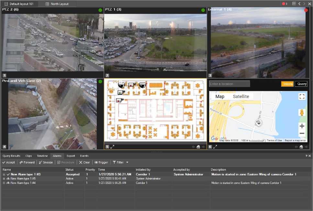The width and height of the screenshot is (313, 211).
Task: Select the Map view type
Action: 220,96
